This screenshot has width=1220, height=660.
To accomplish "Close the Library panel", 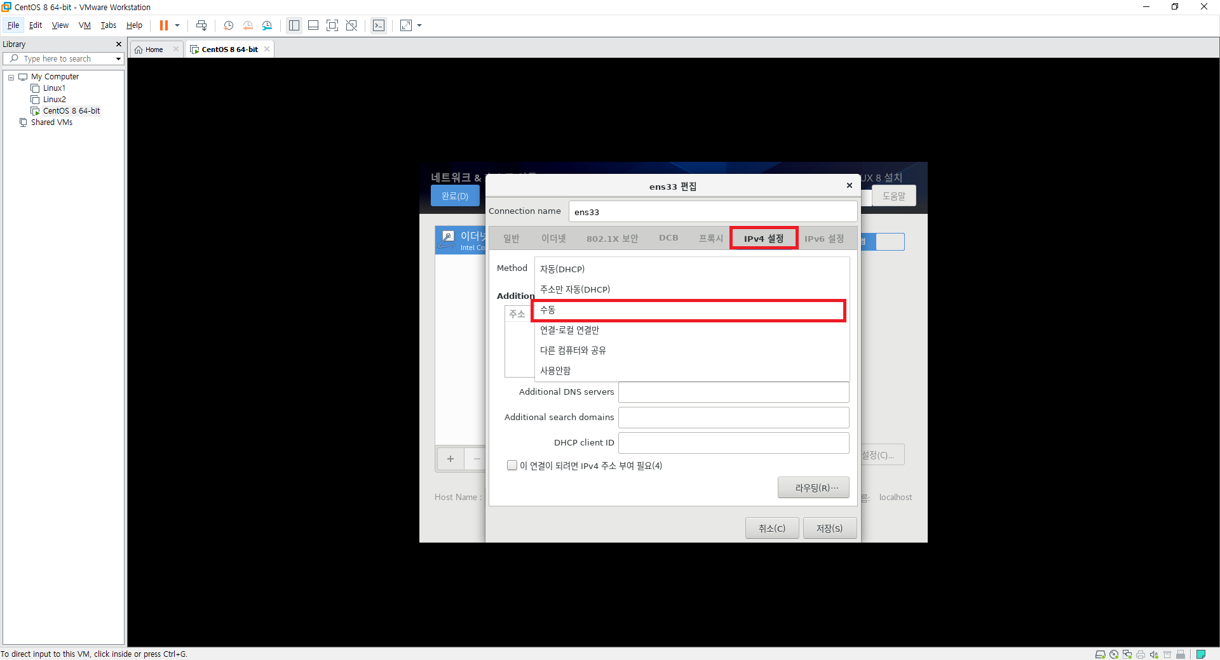I will click(x=118, y=44).
